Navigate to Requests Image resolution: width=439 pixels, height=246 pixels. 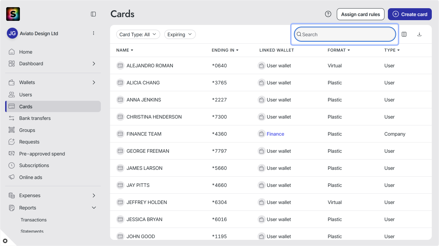click(53, 142)
